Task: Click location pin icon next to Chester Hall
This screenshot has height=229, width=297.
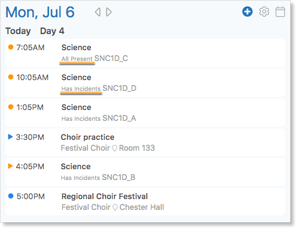Action: pyautogui.click(x=115, y=207)
